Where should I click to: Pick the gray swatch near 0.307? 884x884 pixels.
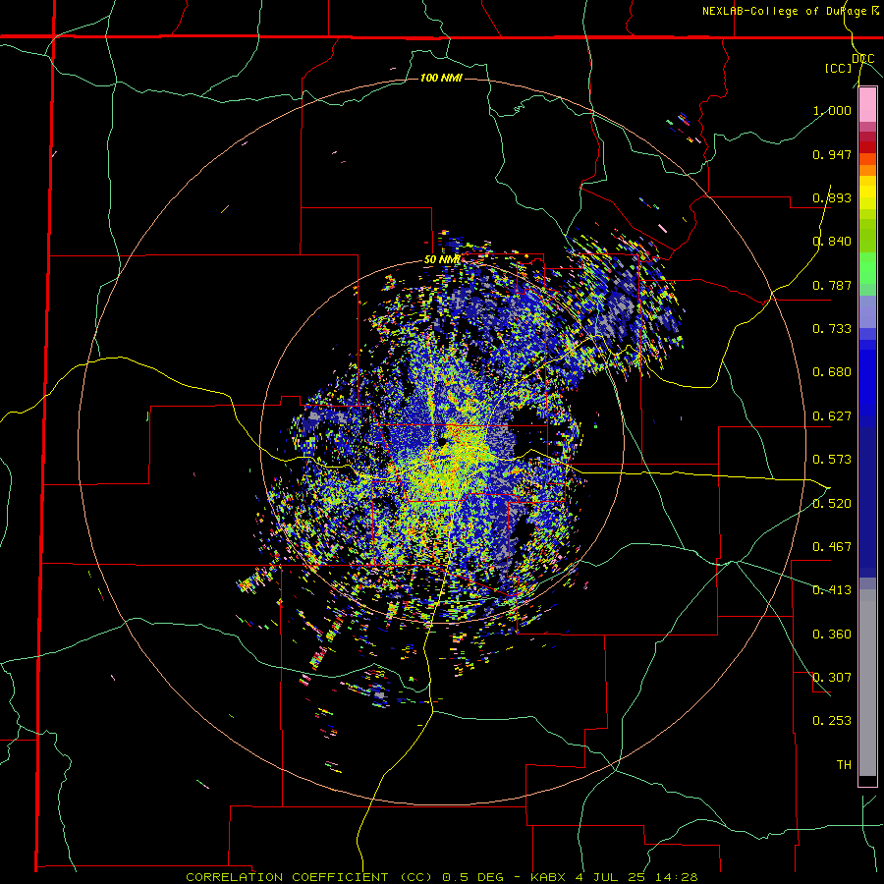[x=867, y=683]
